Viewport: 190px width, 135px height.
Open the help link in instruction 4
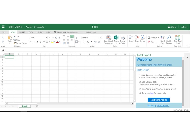coord(152,93)
